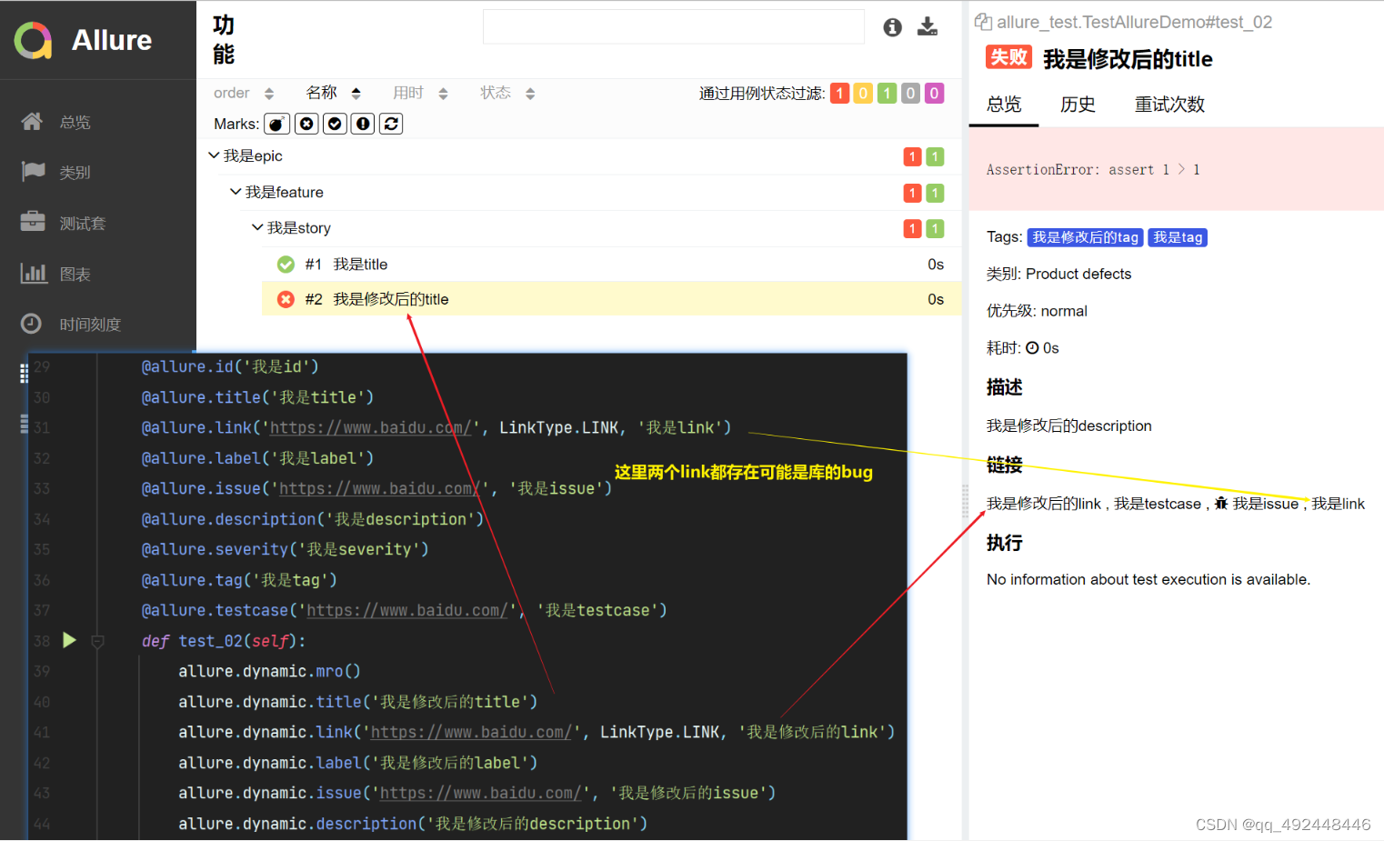This screenshot has width=1384, height=841.
Task: Switch to the 历史 tab
Action: (x=1078, y=105)
